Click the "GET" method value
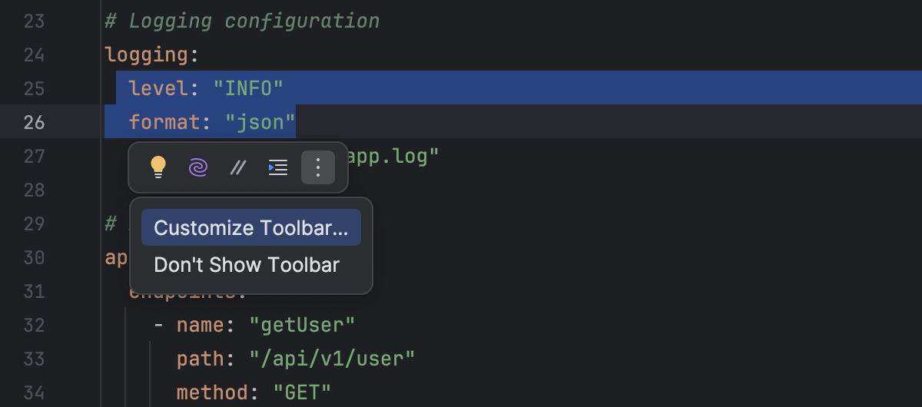Screen dimensions: 922x407 coord(302,392)
